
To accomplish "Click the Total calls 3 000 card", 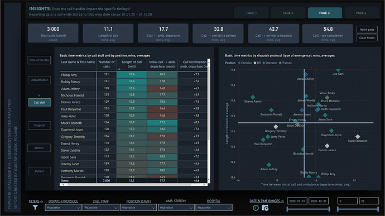I will pyautogui.click(x=53, y=33).
